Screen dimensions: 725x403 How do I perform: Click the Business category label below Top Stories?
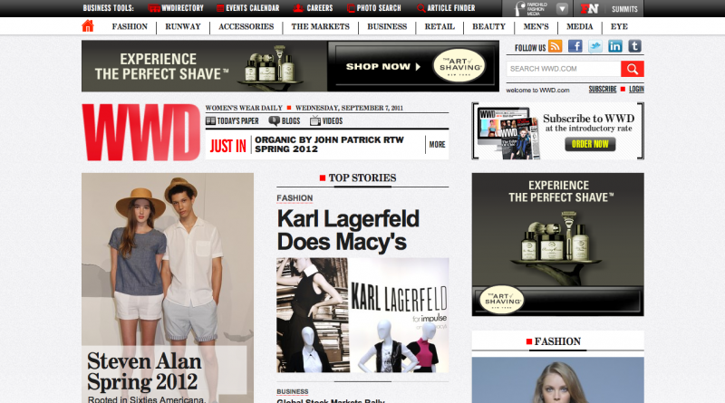292,391
